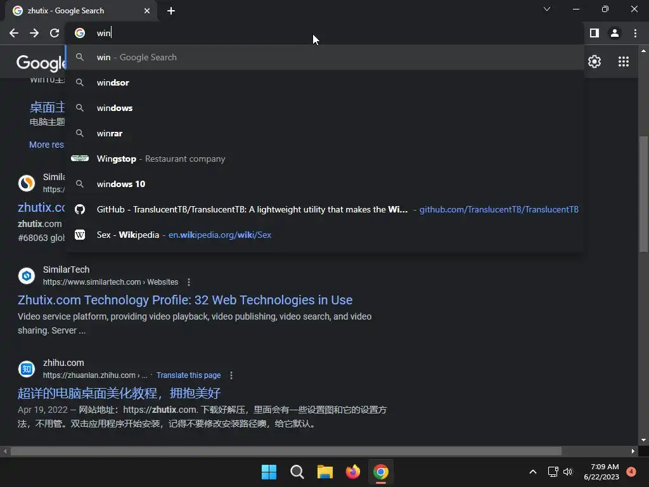The width and height of the screenshot is (649, 487).
Task: Open Chrome profile menu
Action: click(615, 33)
